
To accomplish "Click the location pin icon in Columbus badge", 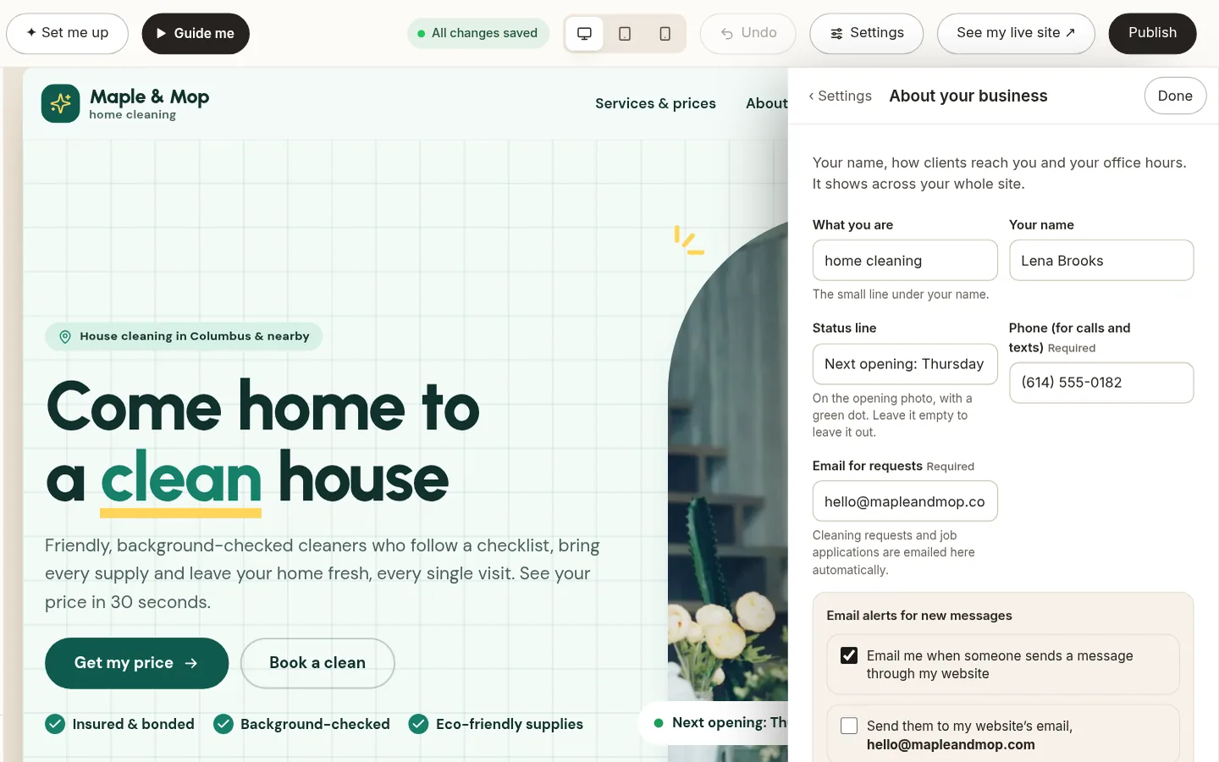I will point(65,337).
